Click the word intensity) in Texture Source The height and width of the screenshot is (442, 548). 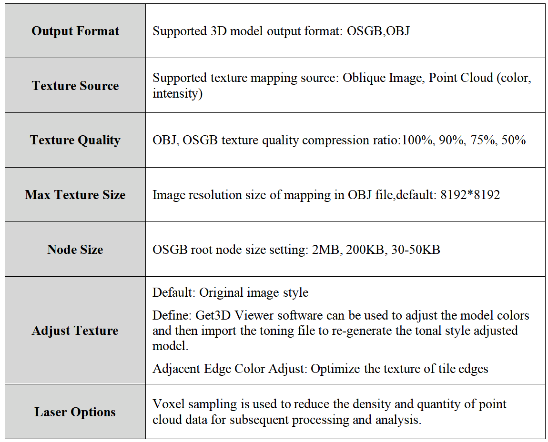pos(178,94)
